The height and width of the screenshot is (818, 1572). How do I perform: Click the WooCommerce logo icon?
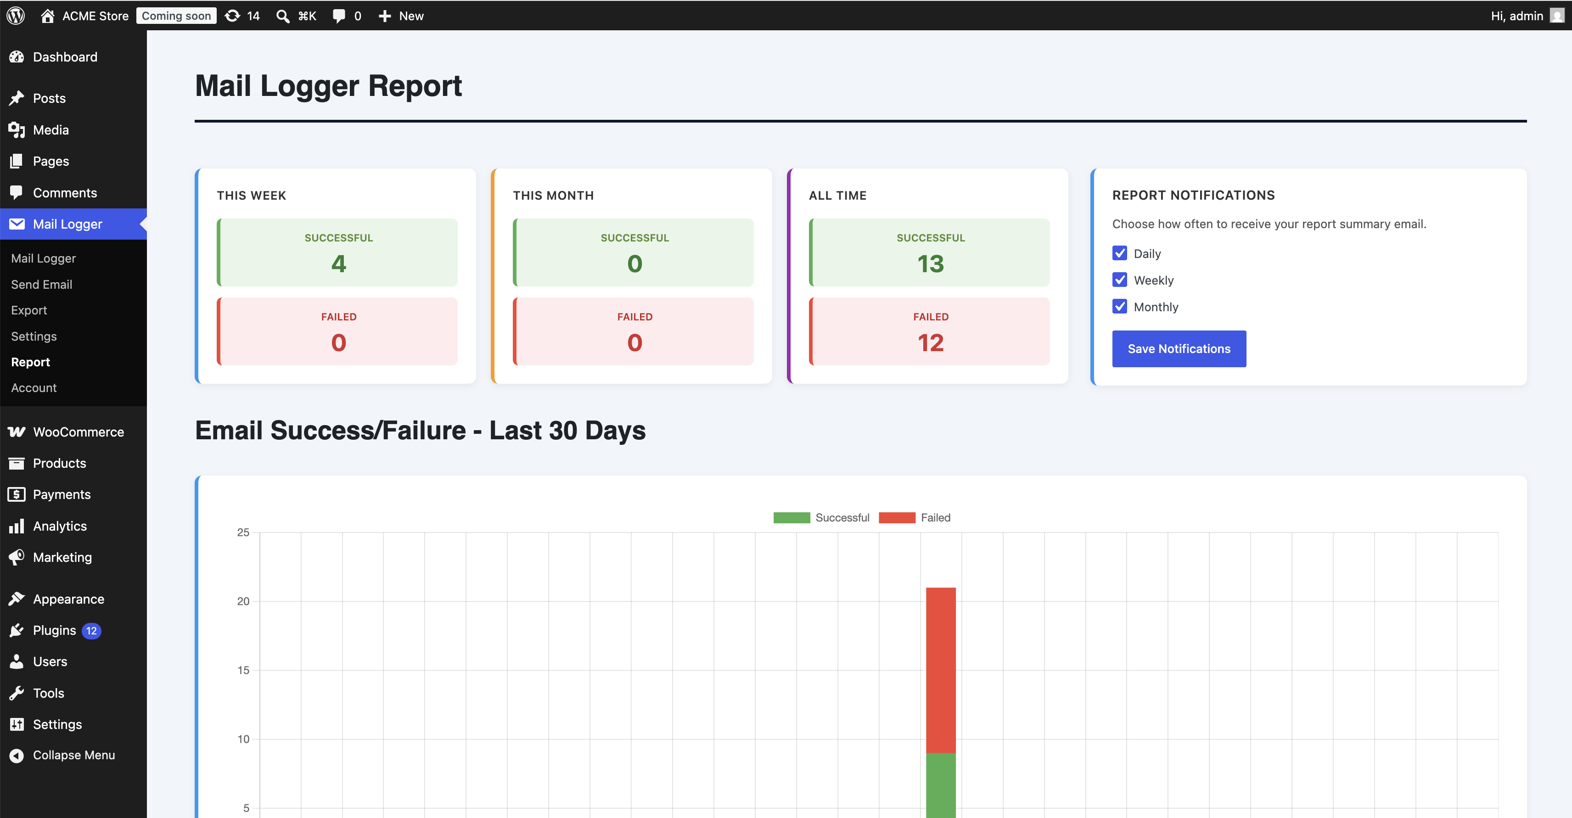pyautogui.click(x=17, y=432)
